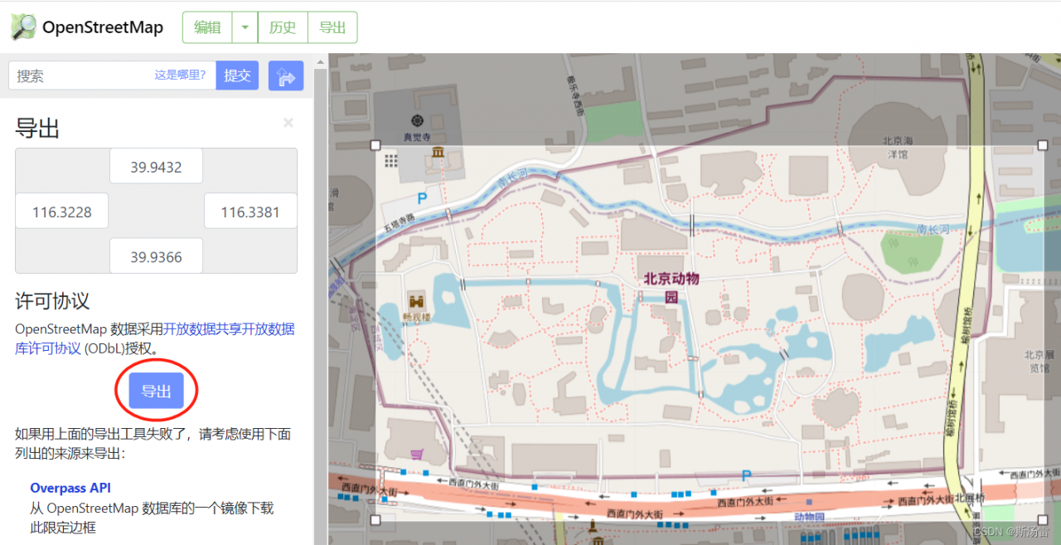Edit east longitude field 116.3381
This screenshot has width=1061, height=545.
point(250,212)
